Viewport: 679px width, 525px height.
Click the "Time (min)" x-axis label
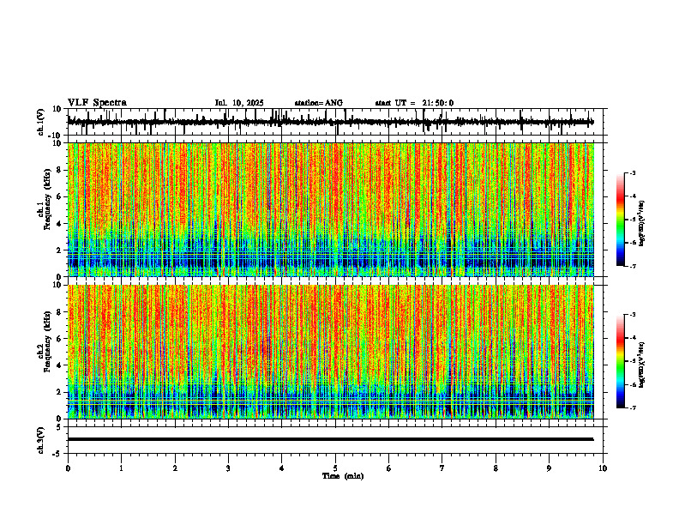click(x=343, y=476)
